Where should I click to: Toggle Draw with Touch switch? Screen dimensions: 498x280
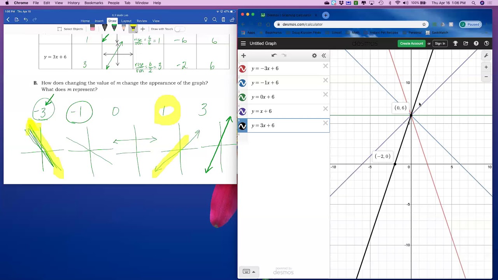coord(179,29)
